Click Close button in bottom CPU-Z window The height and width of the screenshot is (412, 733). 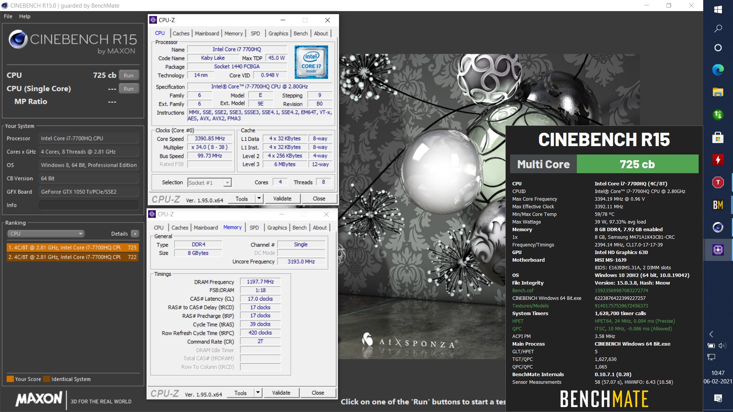point(318,393)
